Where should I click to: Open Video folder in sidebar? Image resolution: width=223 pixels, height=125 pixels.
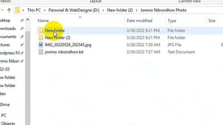[x=3, y=94]
